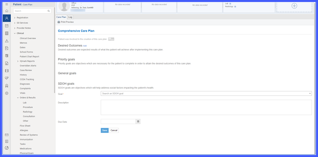Click the Save button
Image resolution: width=318 pixels, height=157 pixels.
105,131
